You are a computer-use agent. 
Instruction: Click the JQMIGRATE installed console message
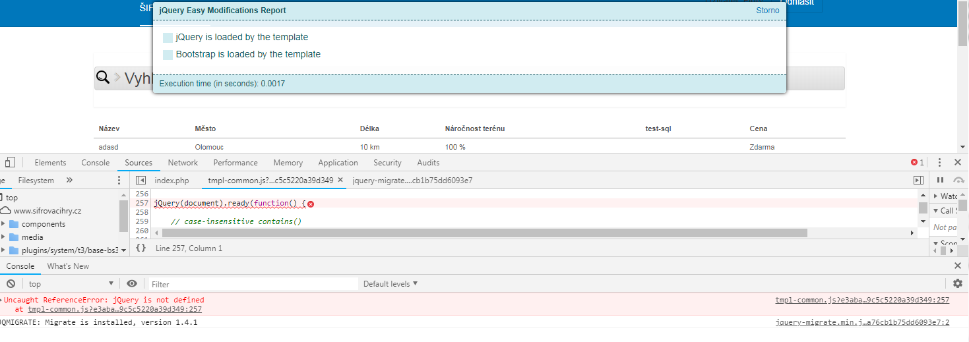click(x=99, y=322)
